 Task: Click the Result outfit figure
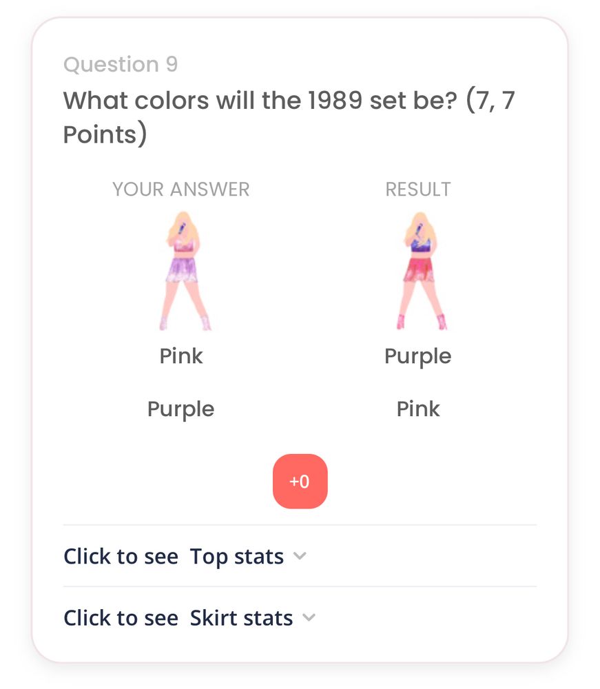tap(421, 271)
